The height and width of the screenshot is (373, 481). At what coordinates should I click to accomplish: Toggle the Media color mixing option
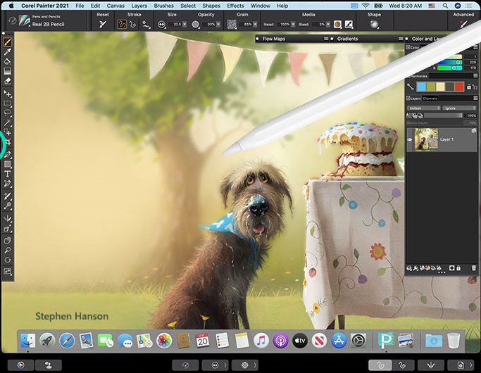point(337,24)
